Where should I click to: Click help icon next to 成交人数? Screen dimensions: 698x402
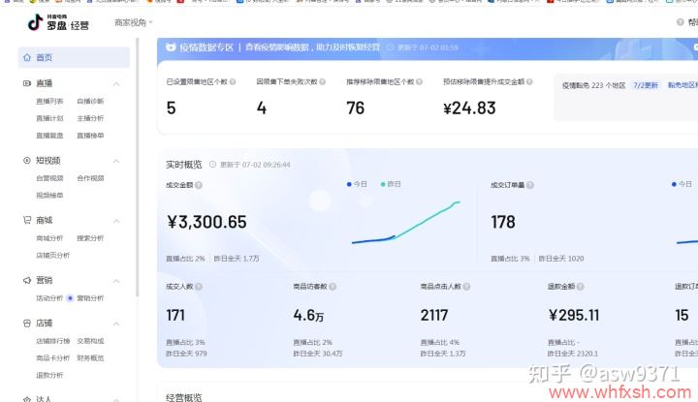coord(199,287)
